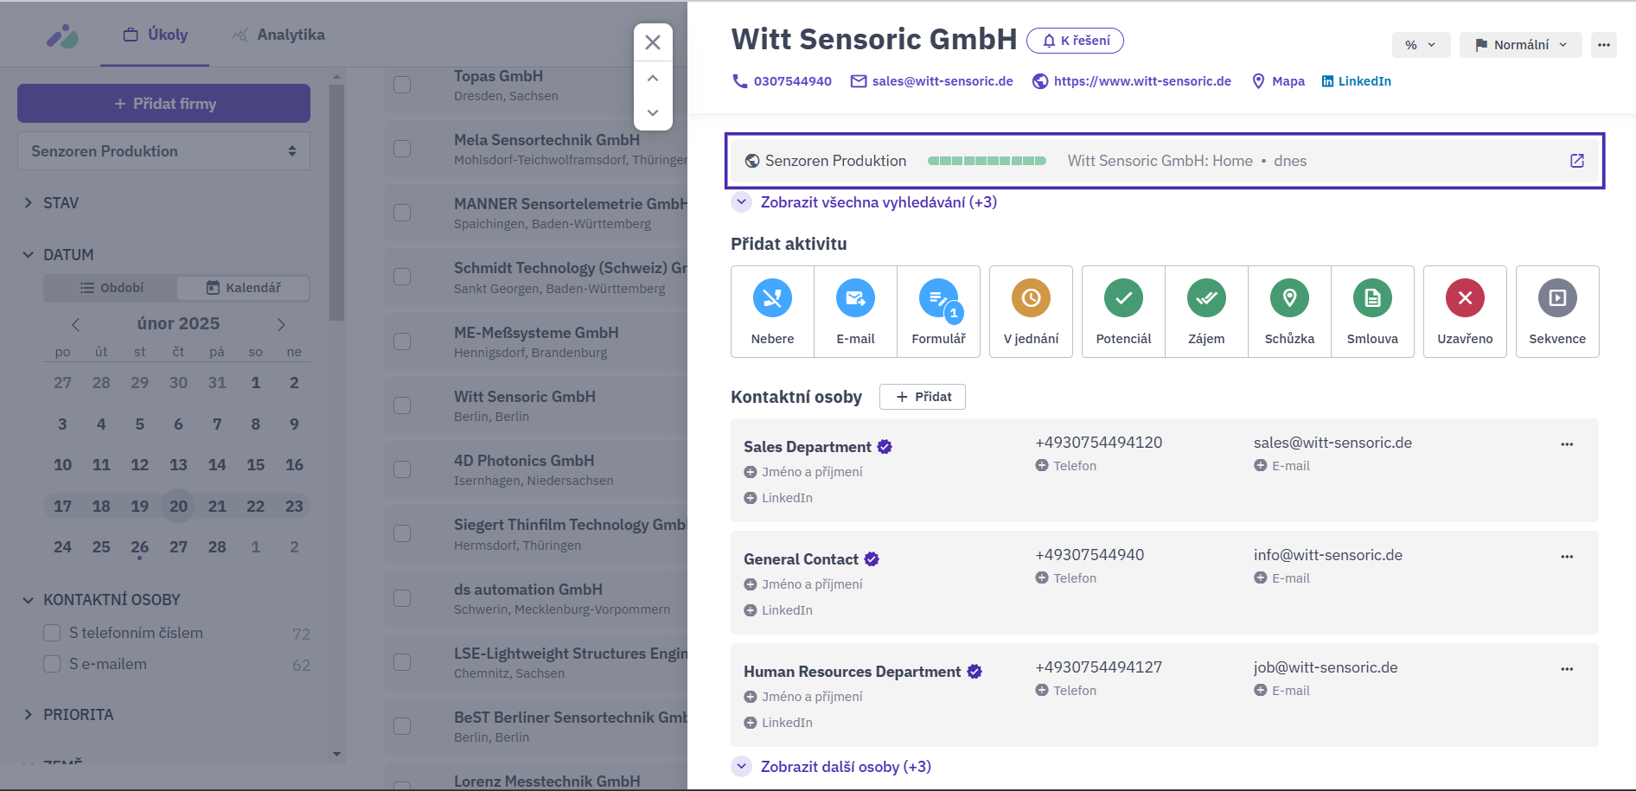The height and width of the screenshot is (791, 1636).
Task: Open Senzoren Produktion search in external window
Action: (1577, 161)
